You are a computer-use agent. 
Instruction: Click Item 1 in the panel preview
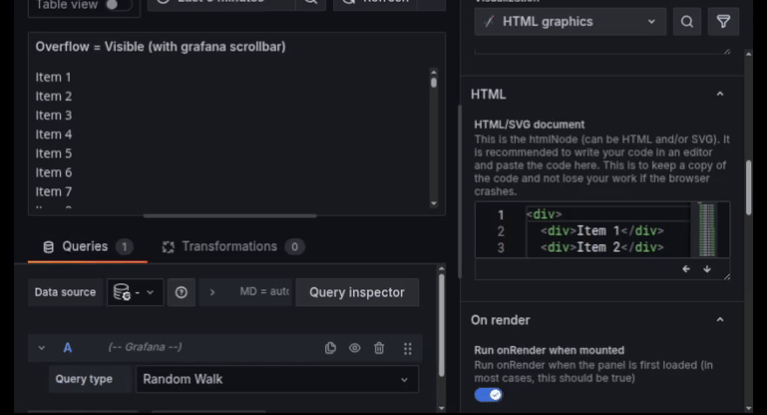click(x=53, y=78)
